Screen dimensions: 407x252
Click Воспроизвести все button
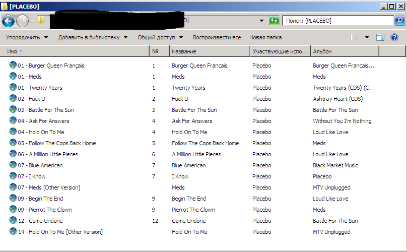tap(217, 37)
